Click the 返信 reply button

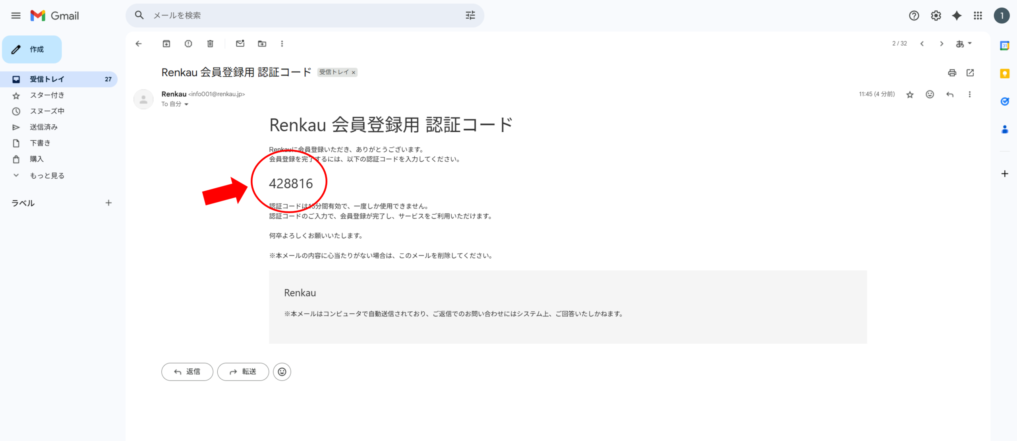click(187, 372)
